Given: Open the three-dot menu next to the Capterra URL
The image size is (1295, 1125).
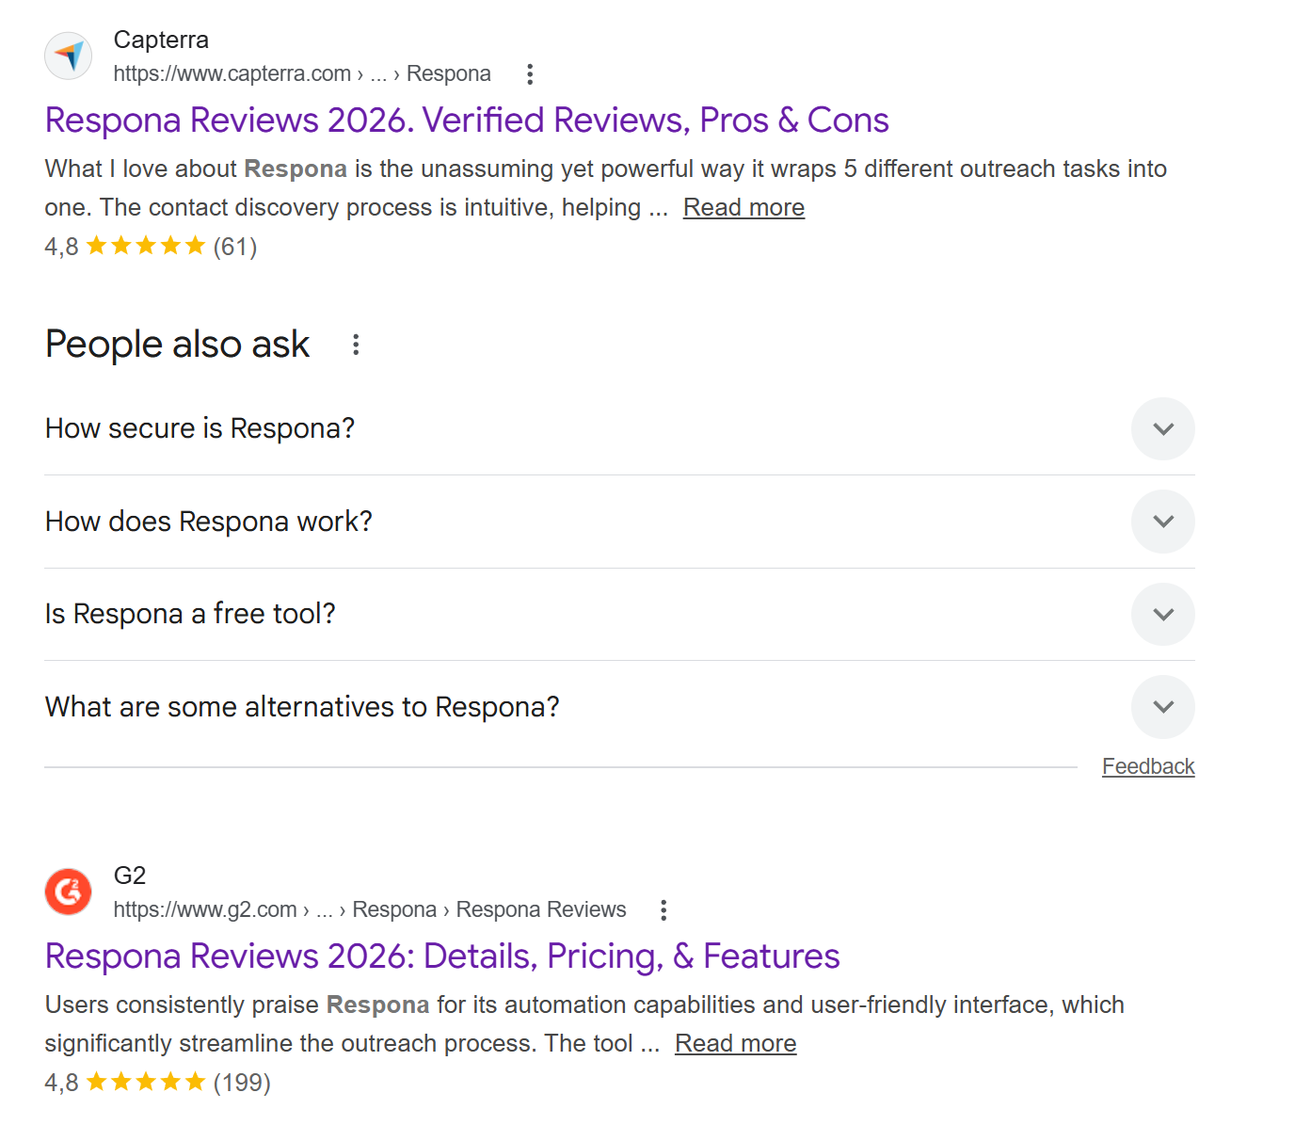Looking at the screenshot, I should point(530,73).
